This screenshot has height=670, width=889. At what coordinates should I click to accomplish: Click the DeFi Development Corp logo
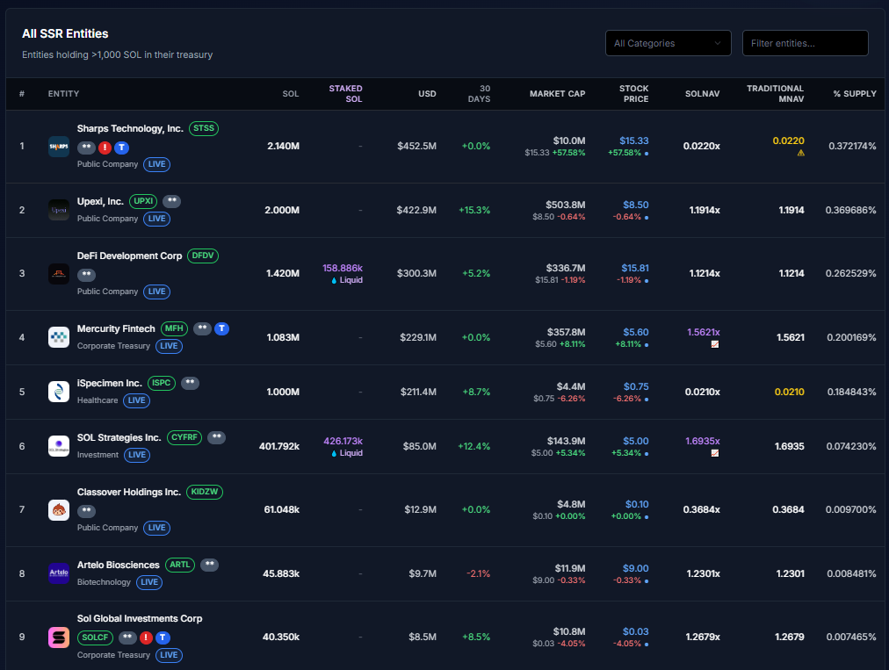[x=59, y=274]
